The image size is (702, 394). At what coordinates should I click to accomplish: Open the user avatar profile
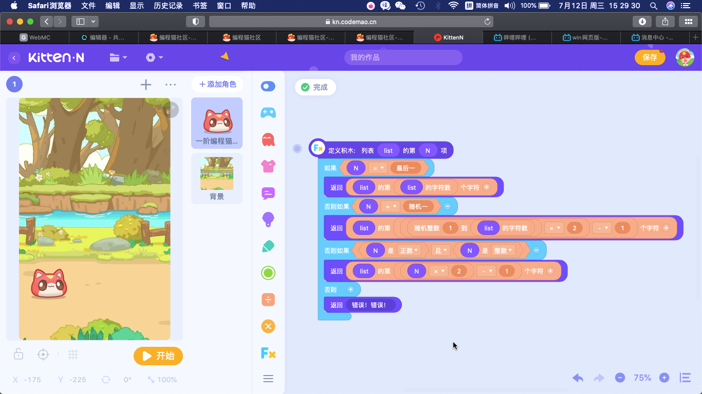tap(685, 57)
